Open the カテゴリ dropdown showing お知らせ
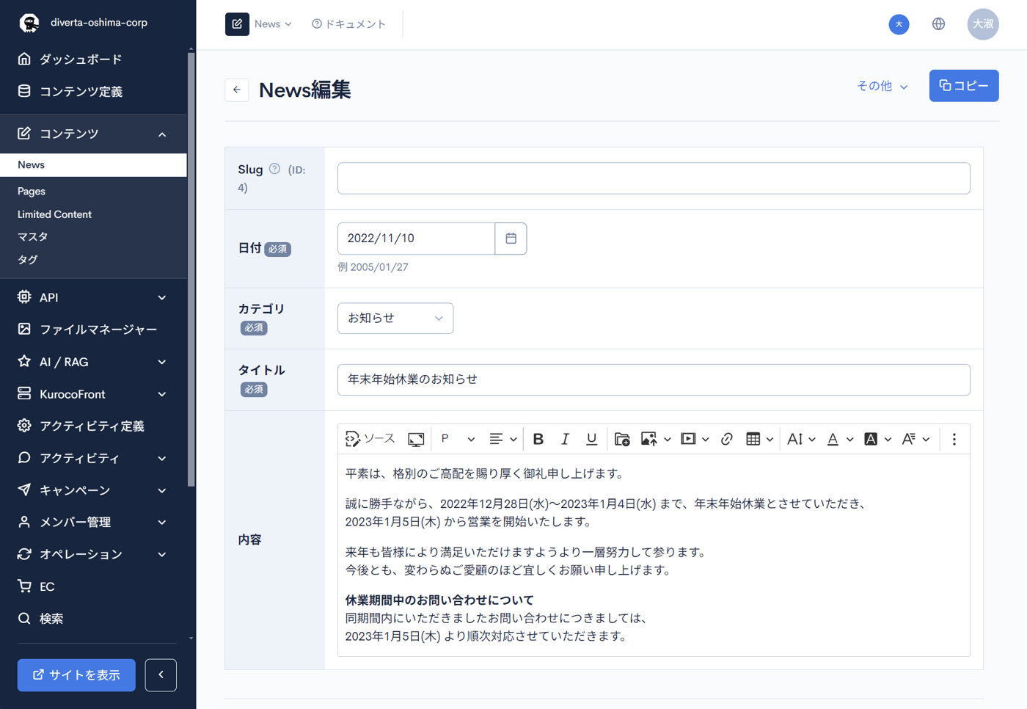 click(395, 319)
